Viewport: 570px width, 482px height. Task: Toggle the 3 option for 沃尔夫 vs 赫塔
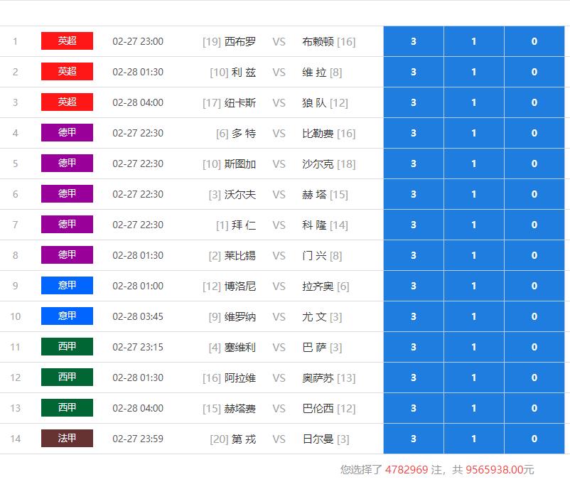[414, 194]
